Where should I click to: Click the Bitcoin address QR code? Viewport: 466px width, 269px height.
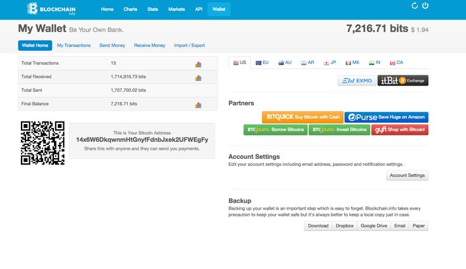tap(42, 142)
